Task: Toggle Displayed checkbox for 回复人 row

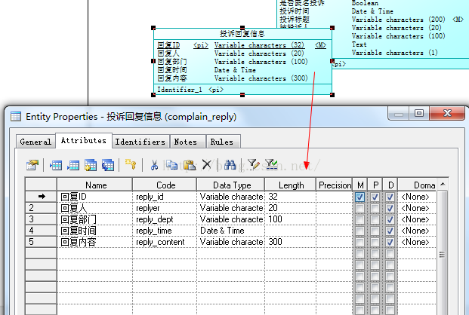Action: coord(390,209)
